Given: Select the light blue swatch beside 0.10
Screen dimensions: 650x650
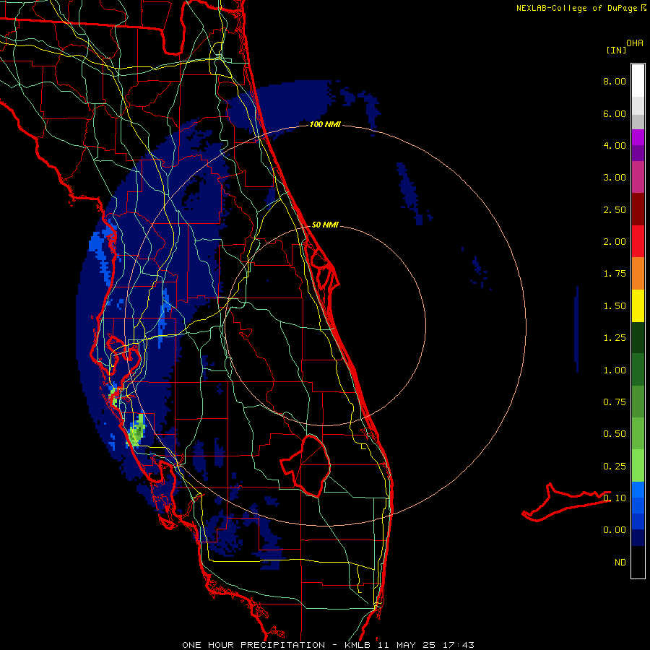Looking at the screenshot, I should click(638, 490).
